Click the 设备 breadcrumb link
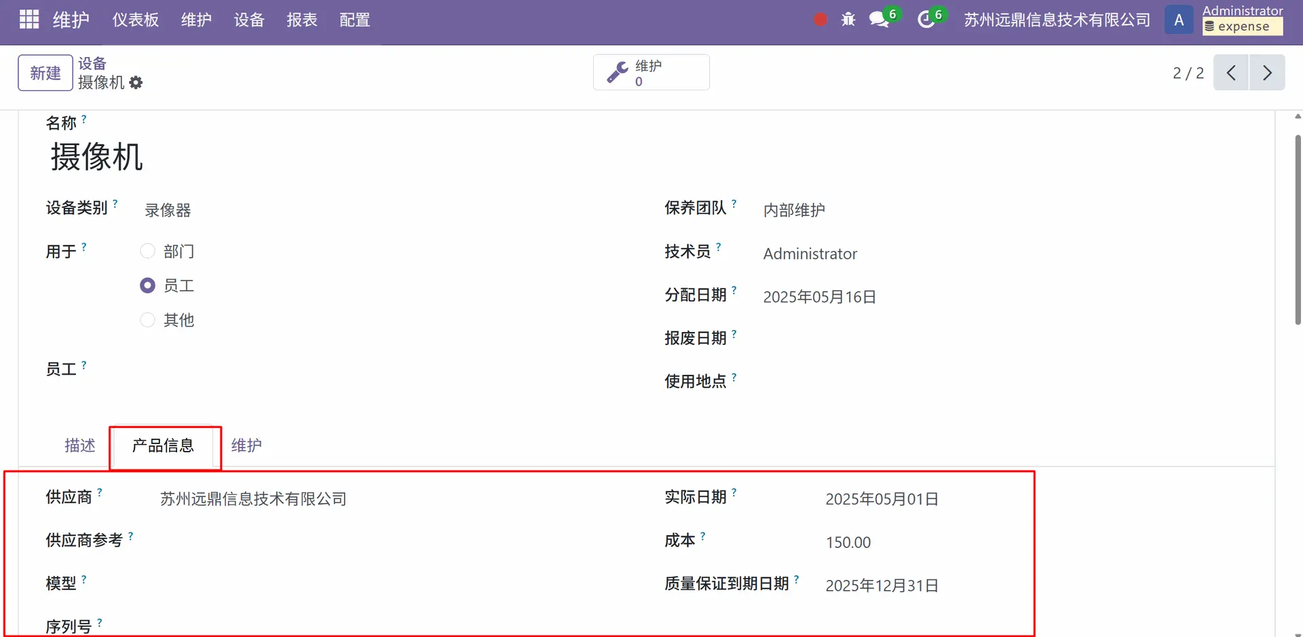Screen dimensions: 1303x637 pos(92,63)
